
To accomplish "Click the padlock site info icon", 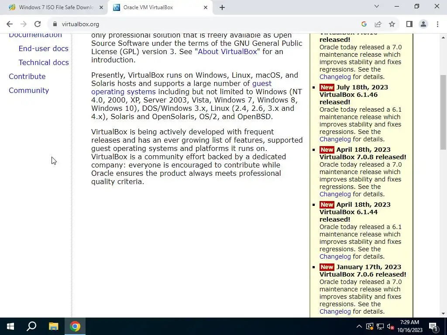I will [55, 24].
